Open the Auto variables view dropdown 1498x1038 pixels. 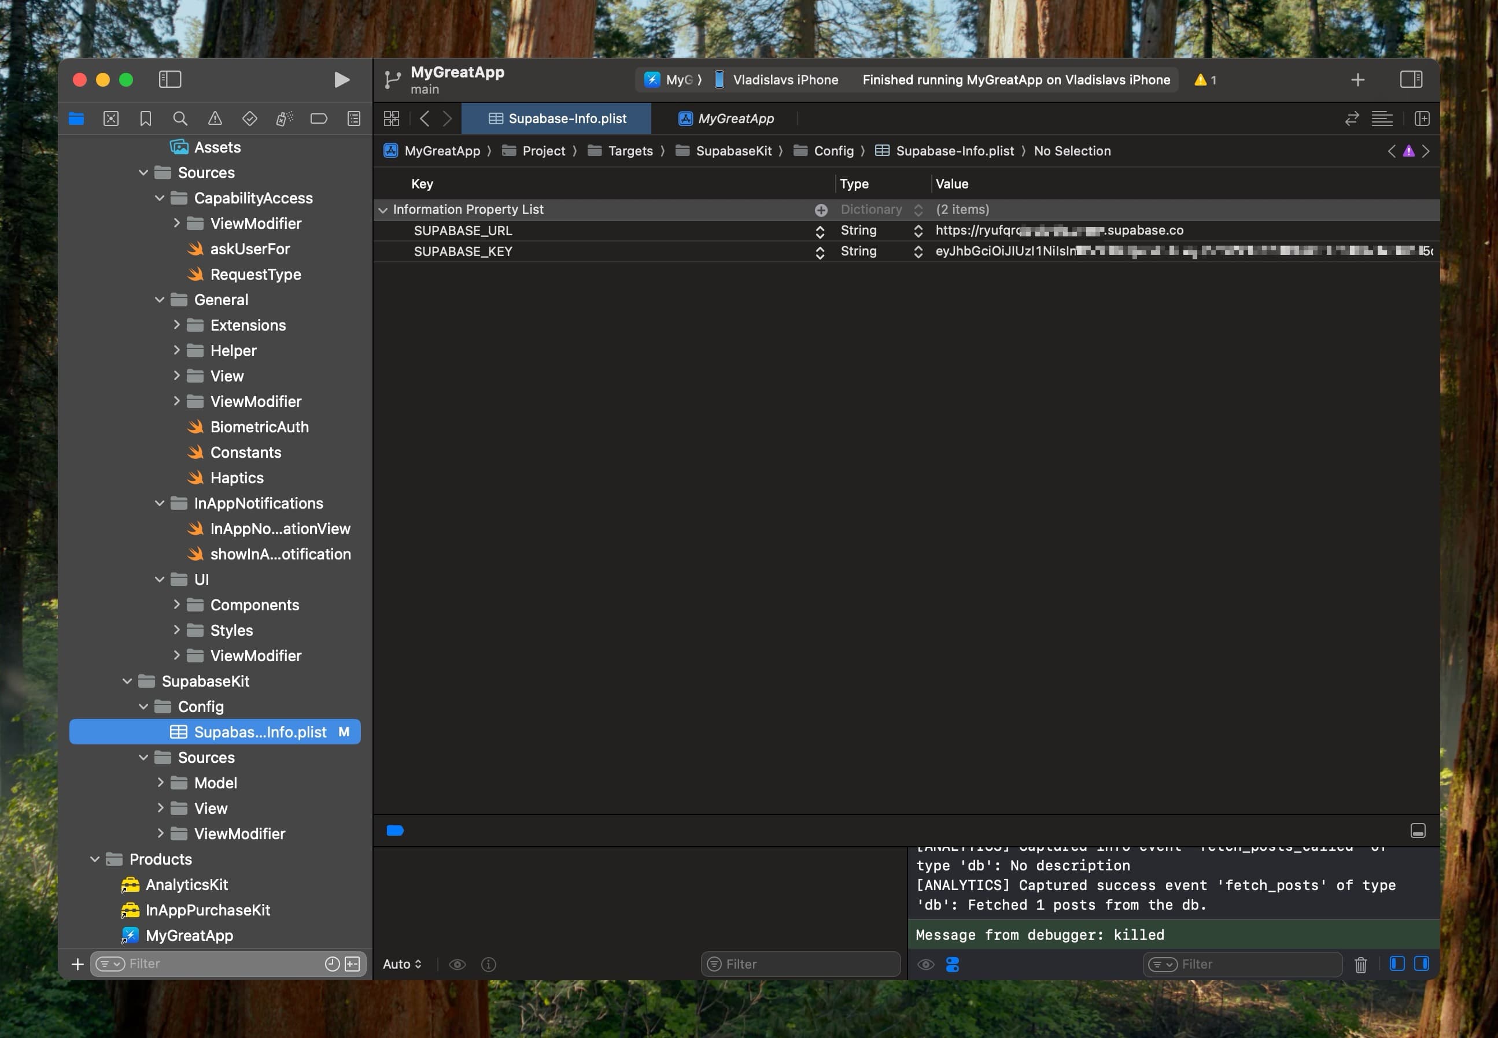[402, 964]
